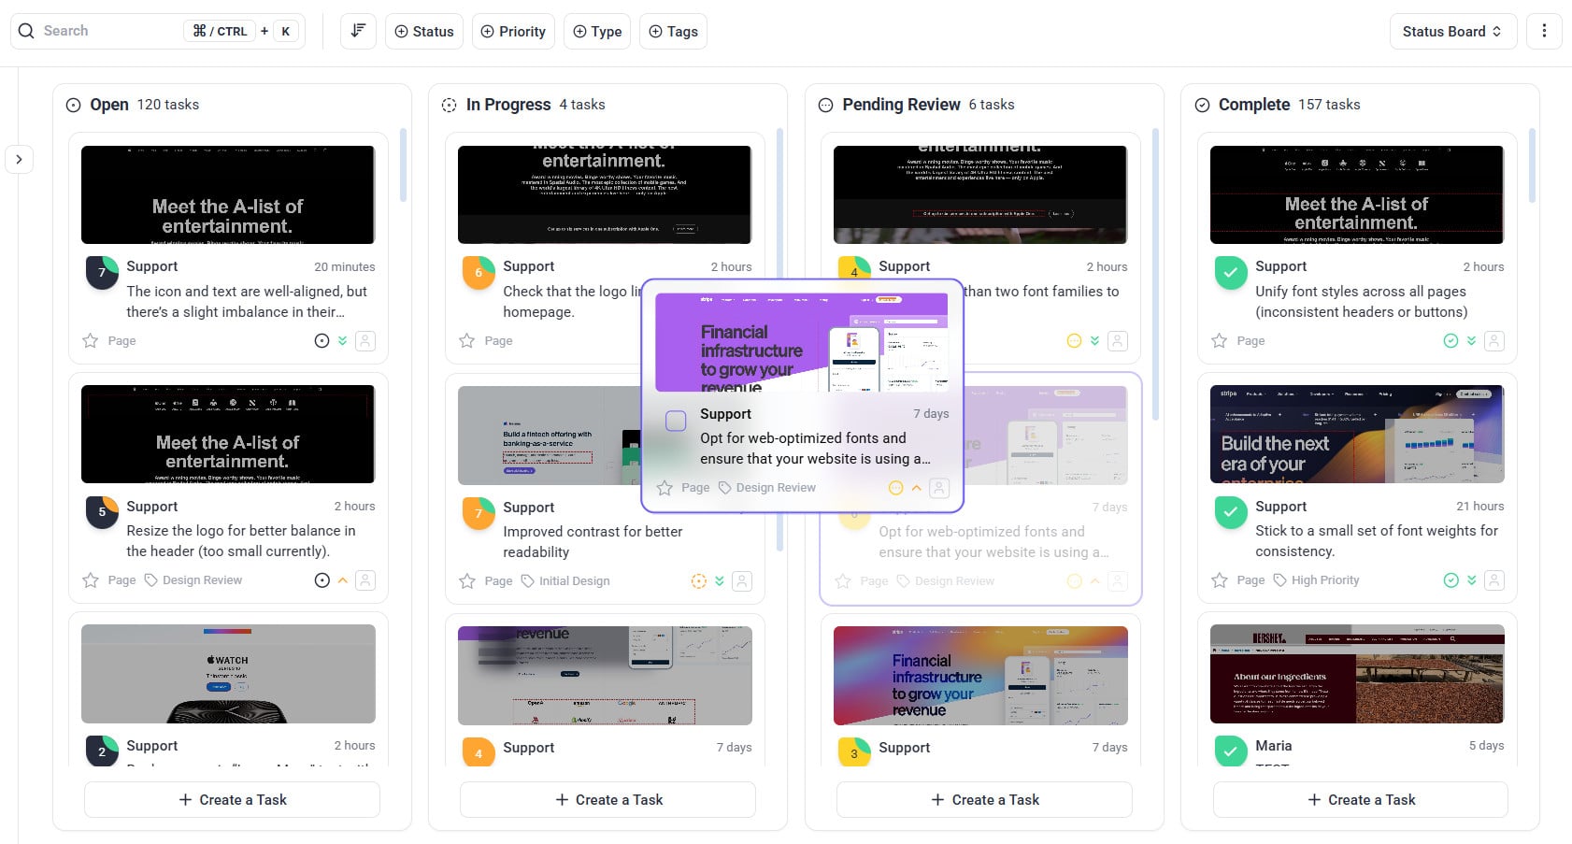The image size is (1572, 844).
Task: Create a Task in Complete column
Action: pos(1360,800)
